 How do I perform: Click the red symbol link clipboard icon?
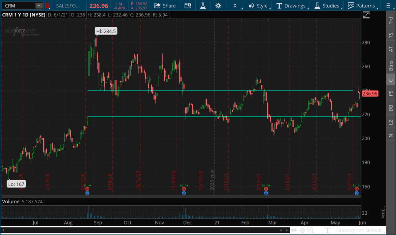48,6
